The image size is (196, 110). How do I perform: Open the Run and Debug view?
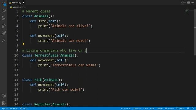(4, 26)
